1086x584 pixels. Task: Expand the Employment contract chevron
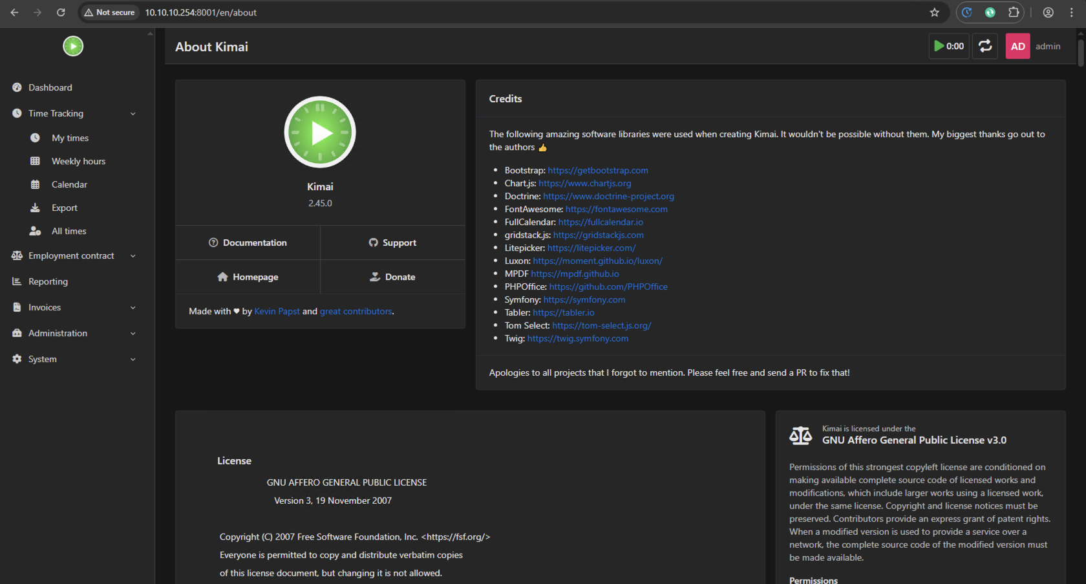[133, 256]
